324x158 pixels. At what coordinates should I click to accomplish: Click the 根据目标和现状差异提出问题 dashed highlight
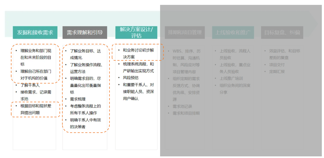point(35,109)
